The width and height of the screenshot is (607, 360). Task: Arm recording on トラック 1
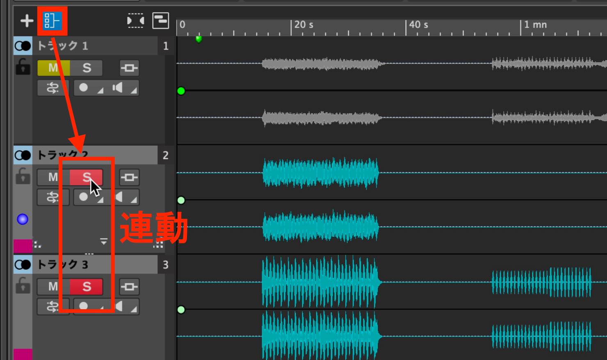84,88
